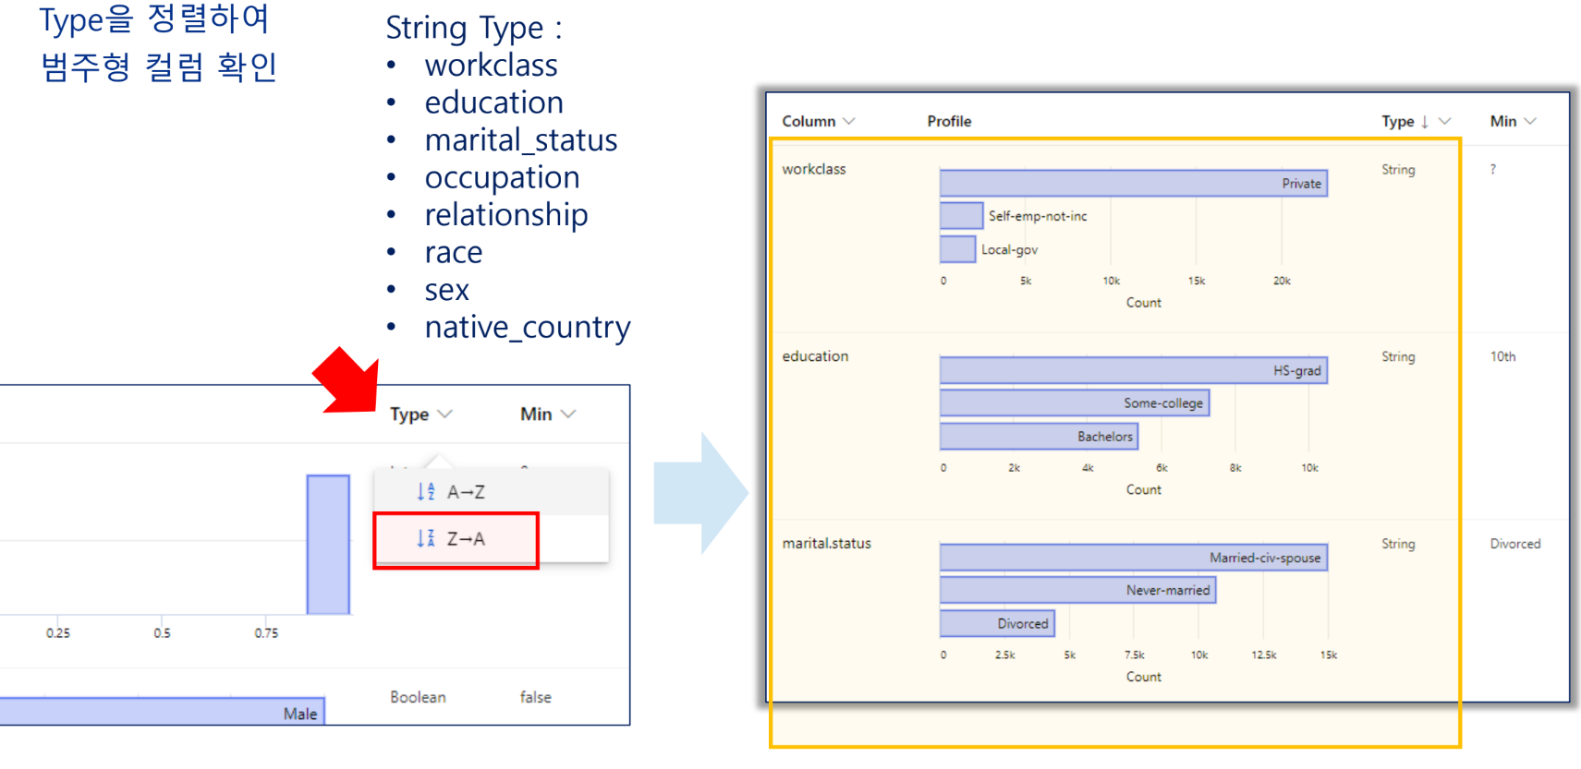The width and height of the screenshot is (1581, 769).
Task: Open the Min header chevron in the right table
Action: pos(1530,121)
